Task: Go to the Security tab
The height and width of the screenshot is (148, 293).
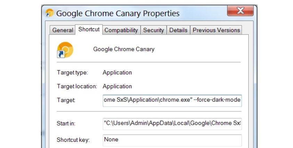Action: tap(153, 30)
